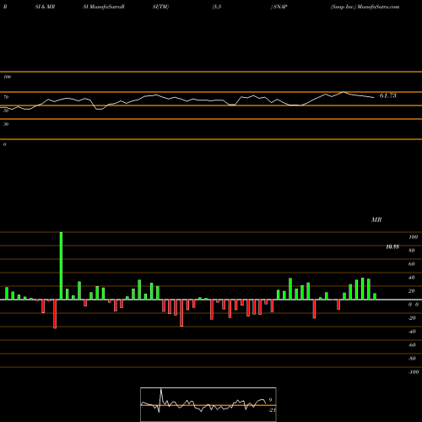The image size is (422, 422).
Task: Click the RSI axis label 70
Action: 6,97
